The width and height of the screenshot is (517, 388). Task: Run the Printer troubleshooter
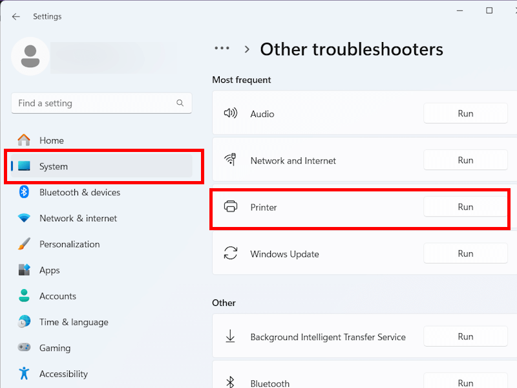[x=465, y=206]
